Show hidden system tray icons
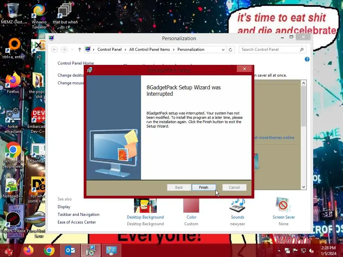The height and width of the screenshot is (257, 343). pyautogui.click(x=279, y=251)
